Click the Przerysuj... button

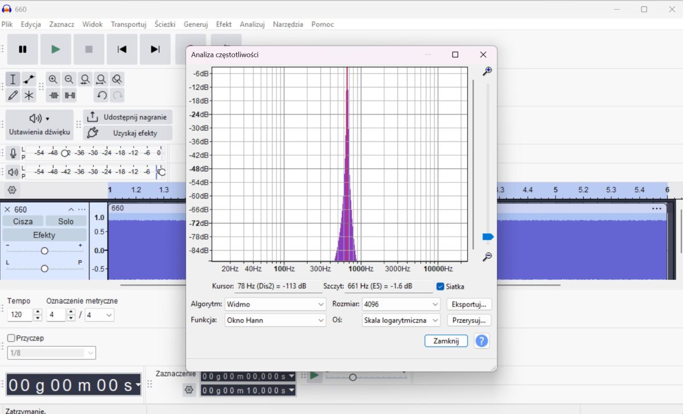point(469,320)
